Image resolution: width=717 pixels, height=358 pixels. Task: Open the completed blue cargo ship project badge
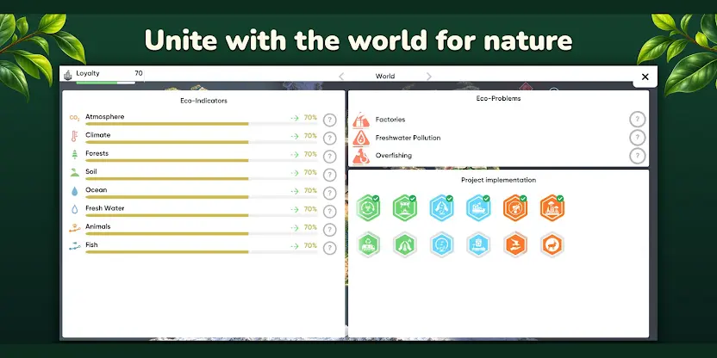(x=478, y=207)
